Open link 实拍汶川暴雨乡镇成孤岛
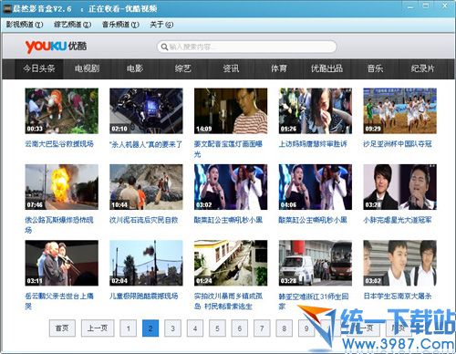Image resolution: width=456 pixels, height=354 pixels. [x=228, y=301]
